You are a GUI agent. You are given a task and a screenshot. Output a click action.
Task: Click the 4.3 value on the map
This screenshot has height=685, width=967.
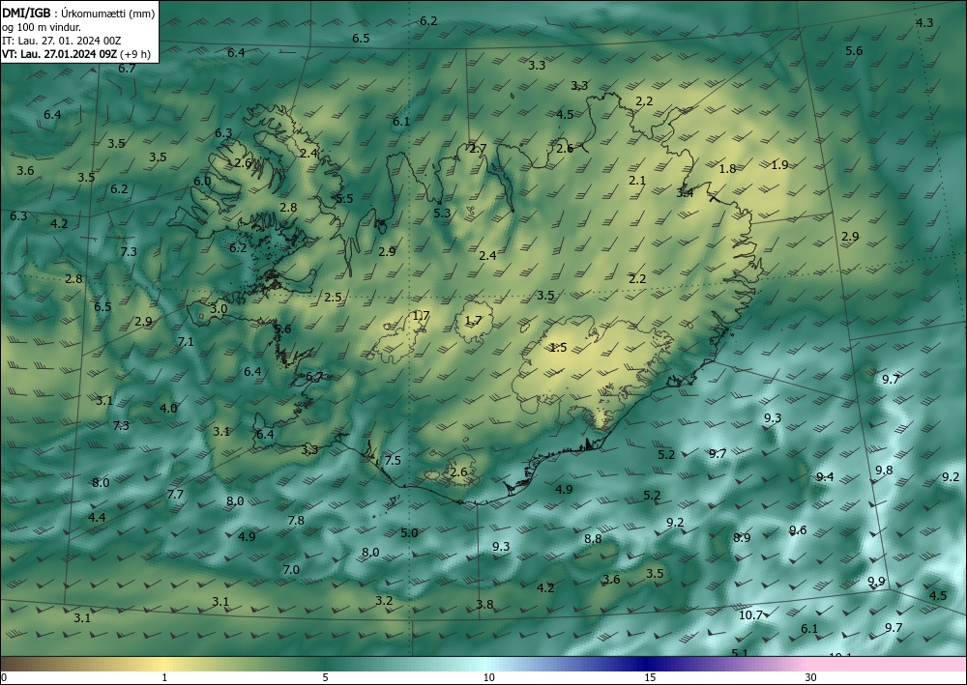coord(923,23)
